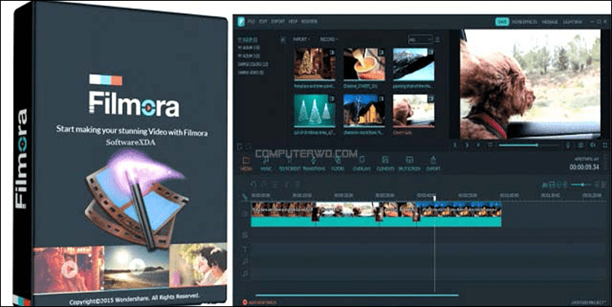Click the video track icon beside the clips
Image resolution: width=612 pixels, height=307 pixels.
(x=245, y=214)
